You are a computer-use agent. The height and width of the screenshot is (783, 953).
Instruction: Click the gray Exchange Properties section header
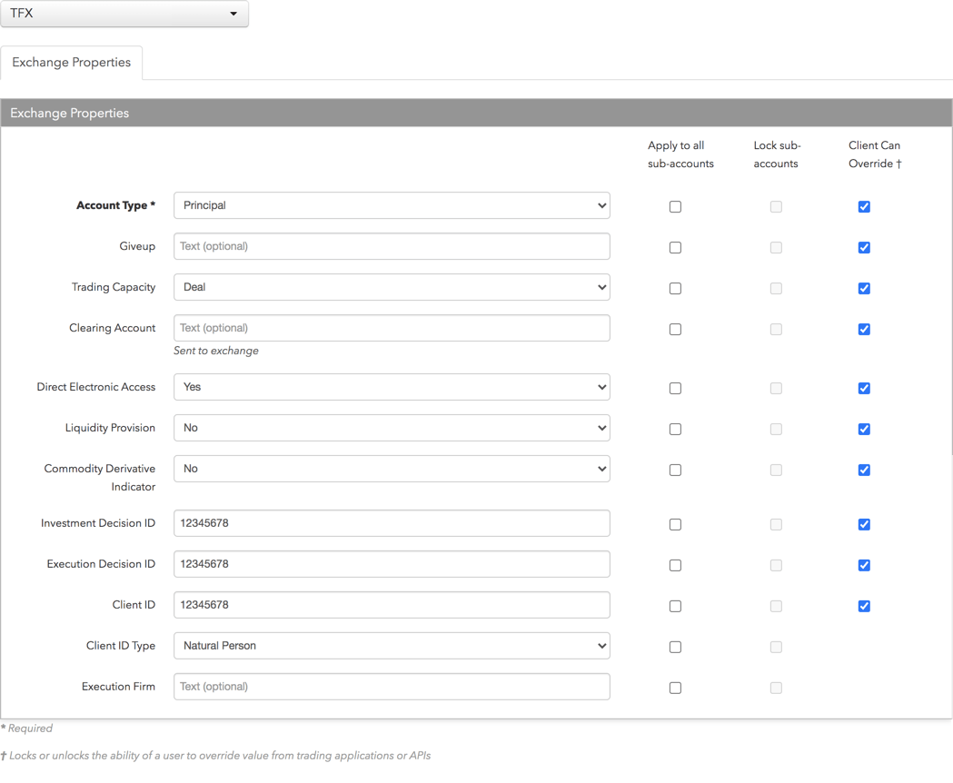point(476,113)
